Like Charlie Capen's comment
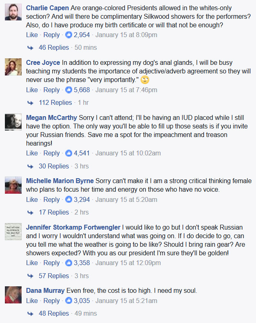This screenshot has height=323, width=256. [x=32, y=35]
